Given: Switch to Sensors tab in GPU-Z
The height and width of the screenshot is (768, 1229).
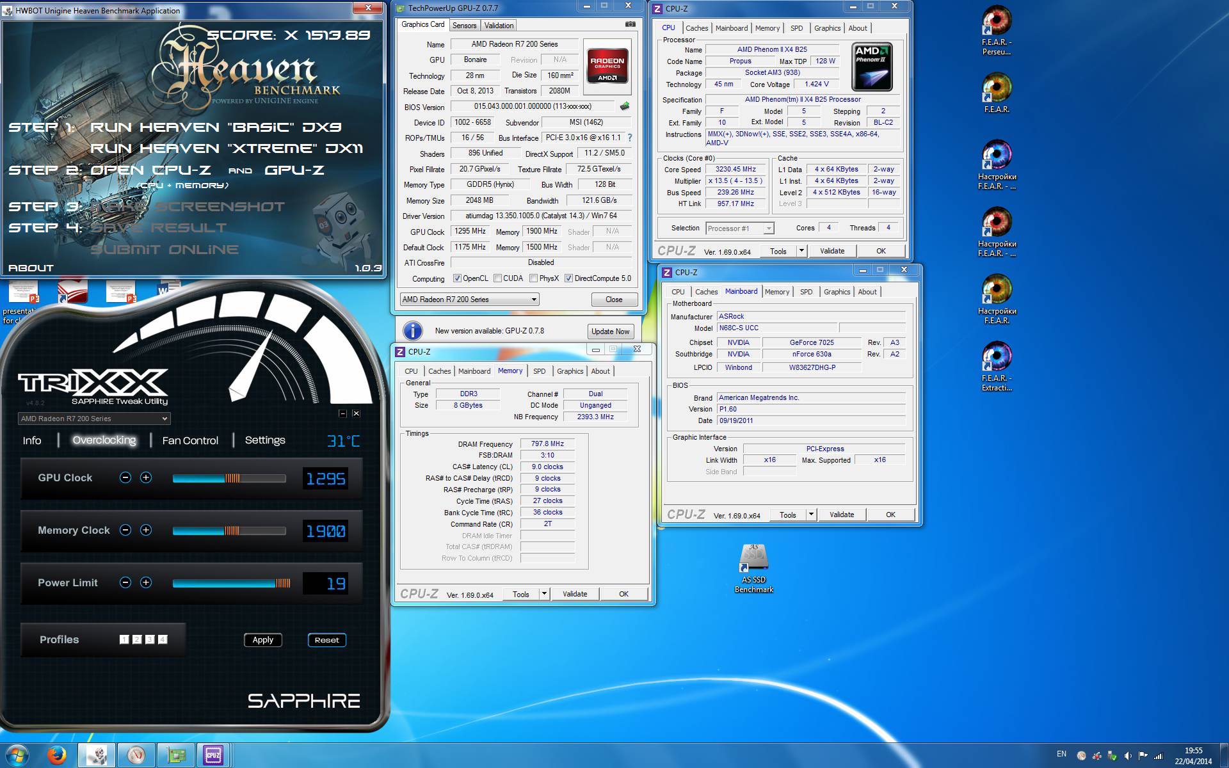Looking at the screenshot, I should [x=464, y=26].
